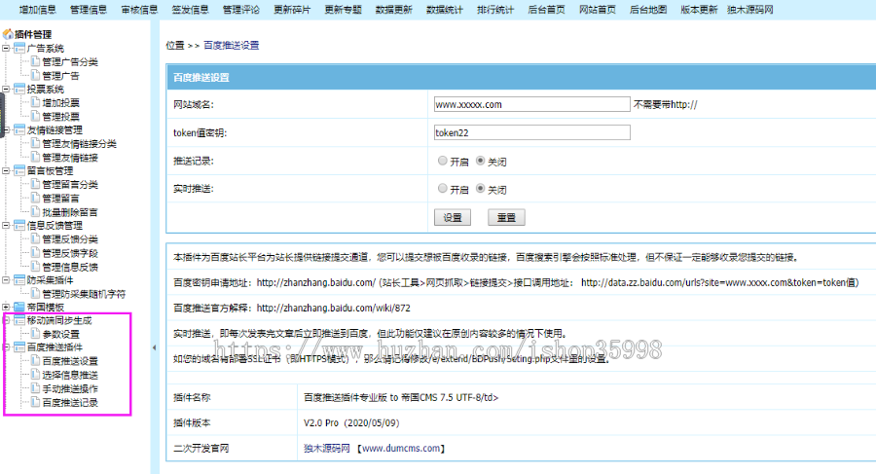Open 管理友情链接 tree item

(x=70, y=158)
